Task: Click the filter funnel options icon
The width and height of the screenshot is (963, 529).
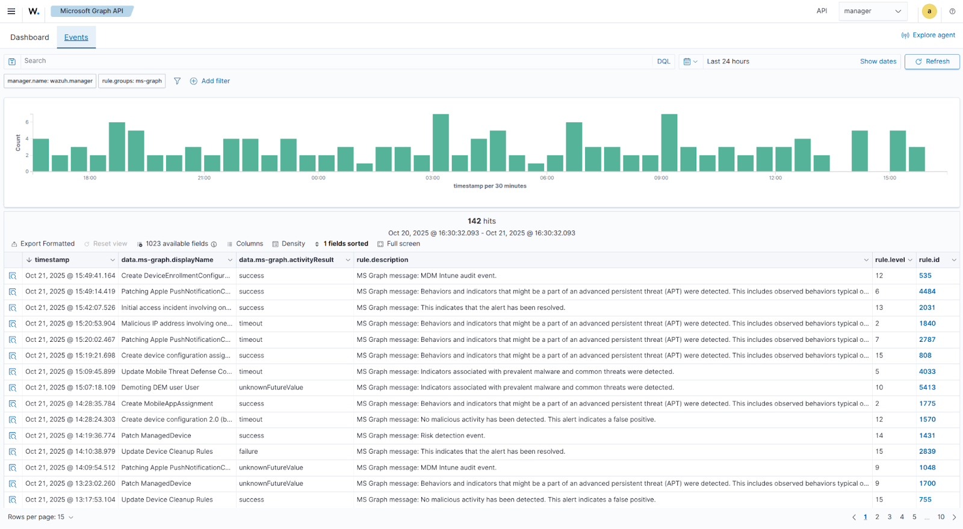Action: [x=177, y=81]
